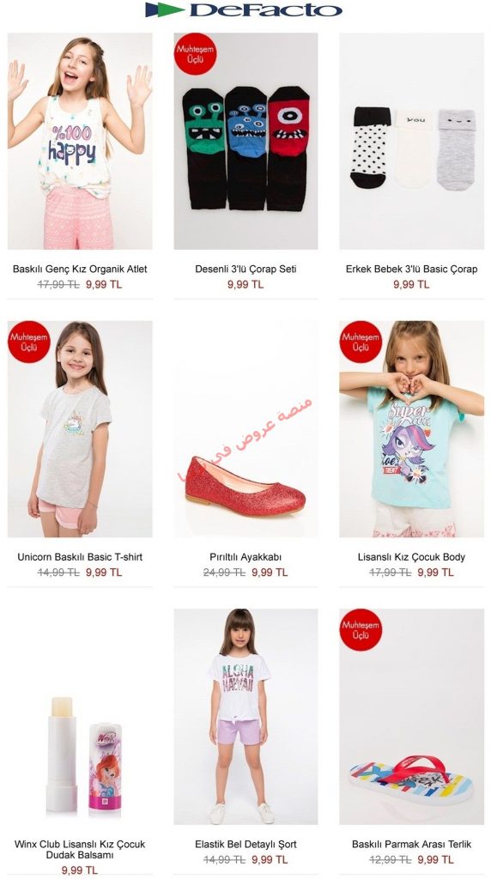The image size is (491, 879).
Task: Click Desenli 3'lü Çorap Seti title
Action: click(245, 269)
